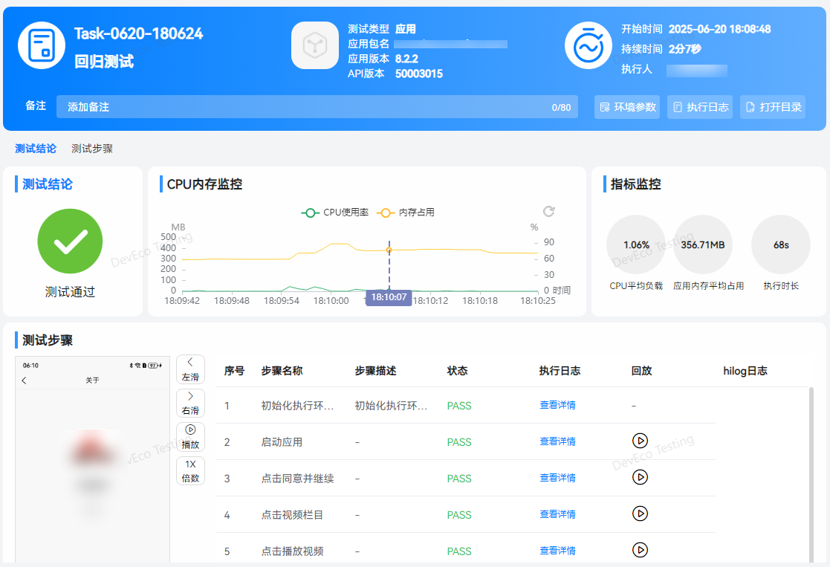
Task: Play the replay for step 5 点击播放视频
Action: pos(639,550)
